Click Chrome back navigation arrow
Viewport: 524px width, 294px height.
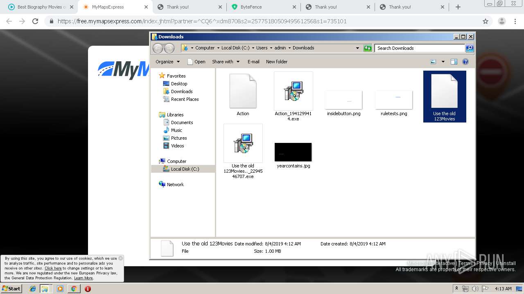(9, 21)
